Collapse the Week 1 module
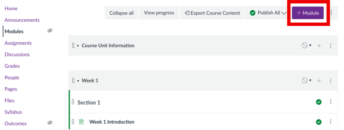Image resolution: width=344 pixels, height=130 pixels. (78, 81)
